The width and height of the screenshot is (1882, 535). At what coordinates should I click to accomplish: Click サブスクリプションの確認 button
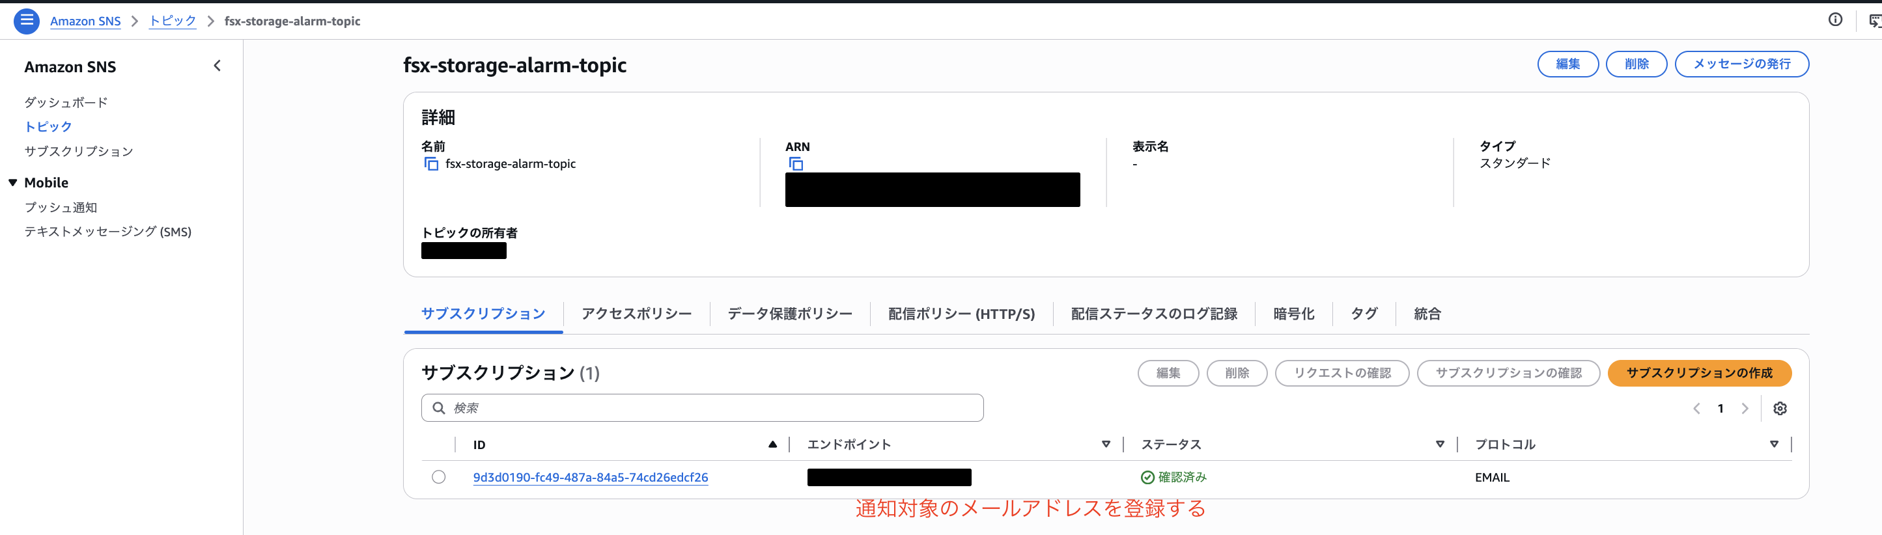(1508, 373)
